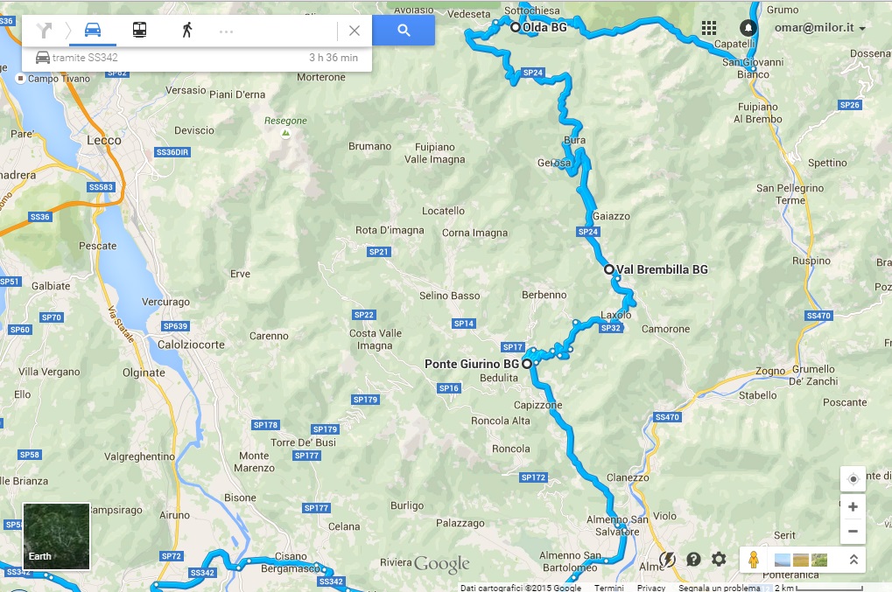The image size is (892, 592).
Task: Zoom in with the plus button
Action: (x=853, y=506)
